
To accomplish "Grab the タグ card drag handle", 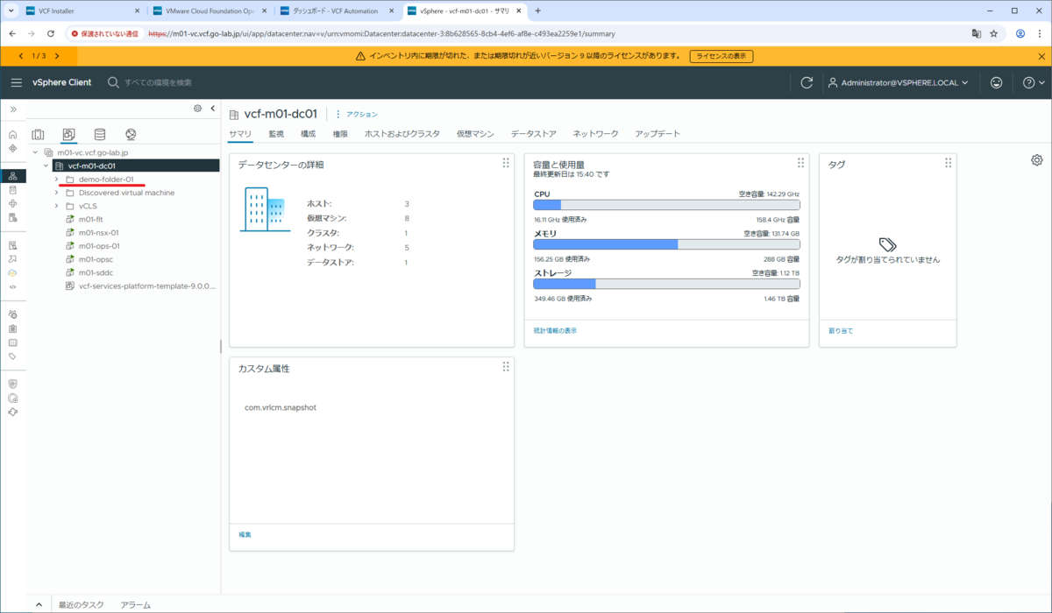I will click(x=948, y=164).
